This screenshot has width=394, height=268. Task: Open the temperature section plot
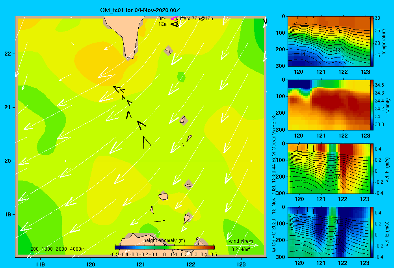[329, 41]
